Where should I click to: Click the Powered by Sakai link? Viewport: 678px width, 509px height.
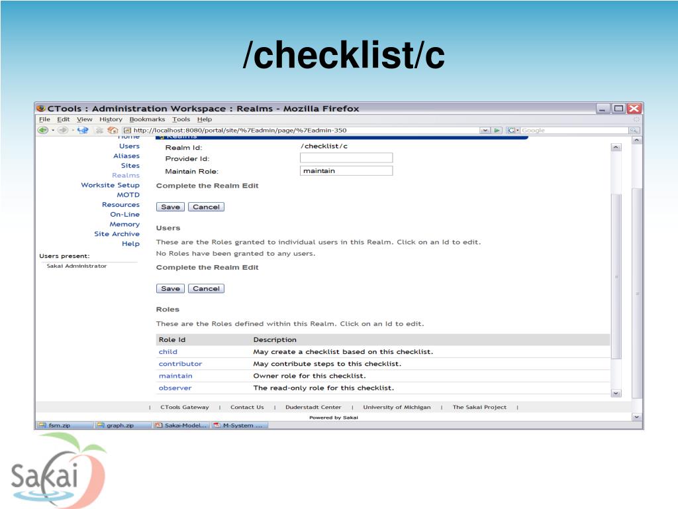[x=334, y=418]
